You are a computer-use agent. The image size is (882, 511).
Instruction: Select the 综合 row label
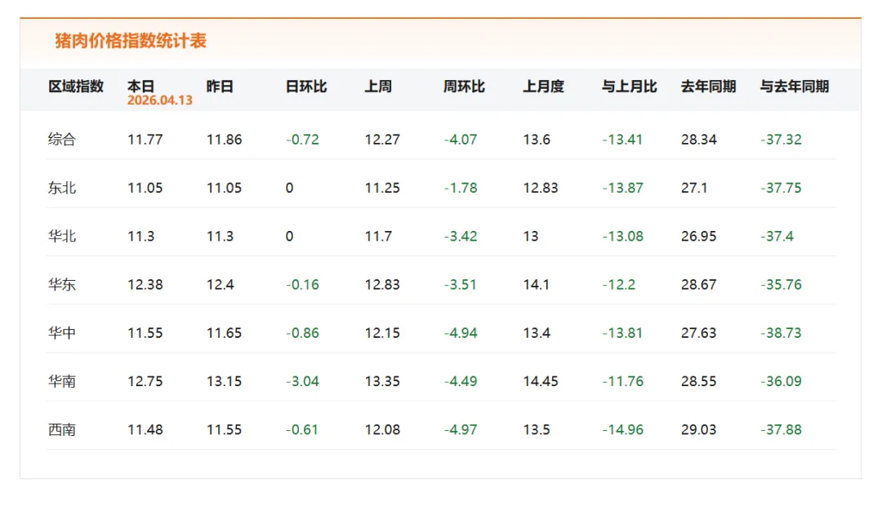coord(61,140)
